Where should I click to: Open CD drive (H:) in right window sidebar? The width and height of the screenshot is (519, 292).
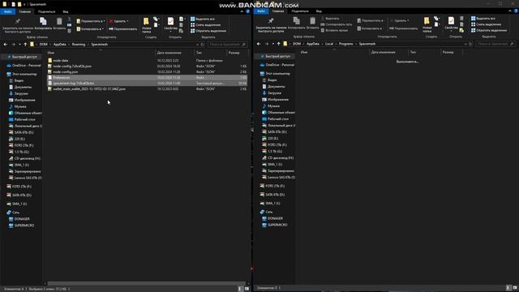(277, 158)
